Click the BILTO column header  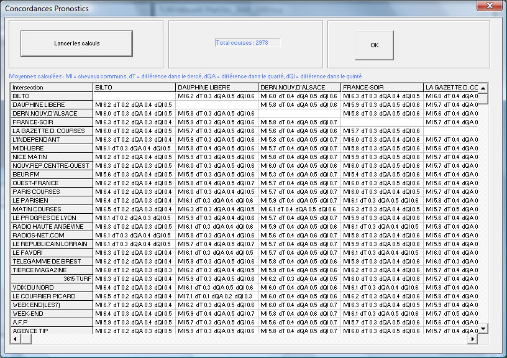tap(134, 88)
